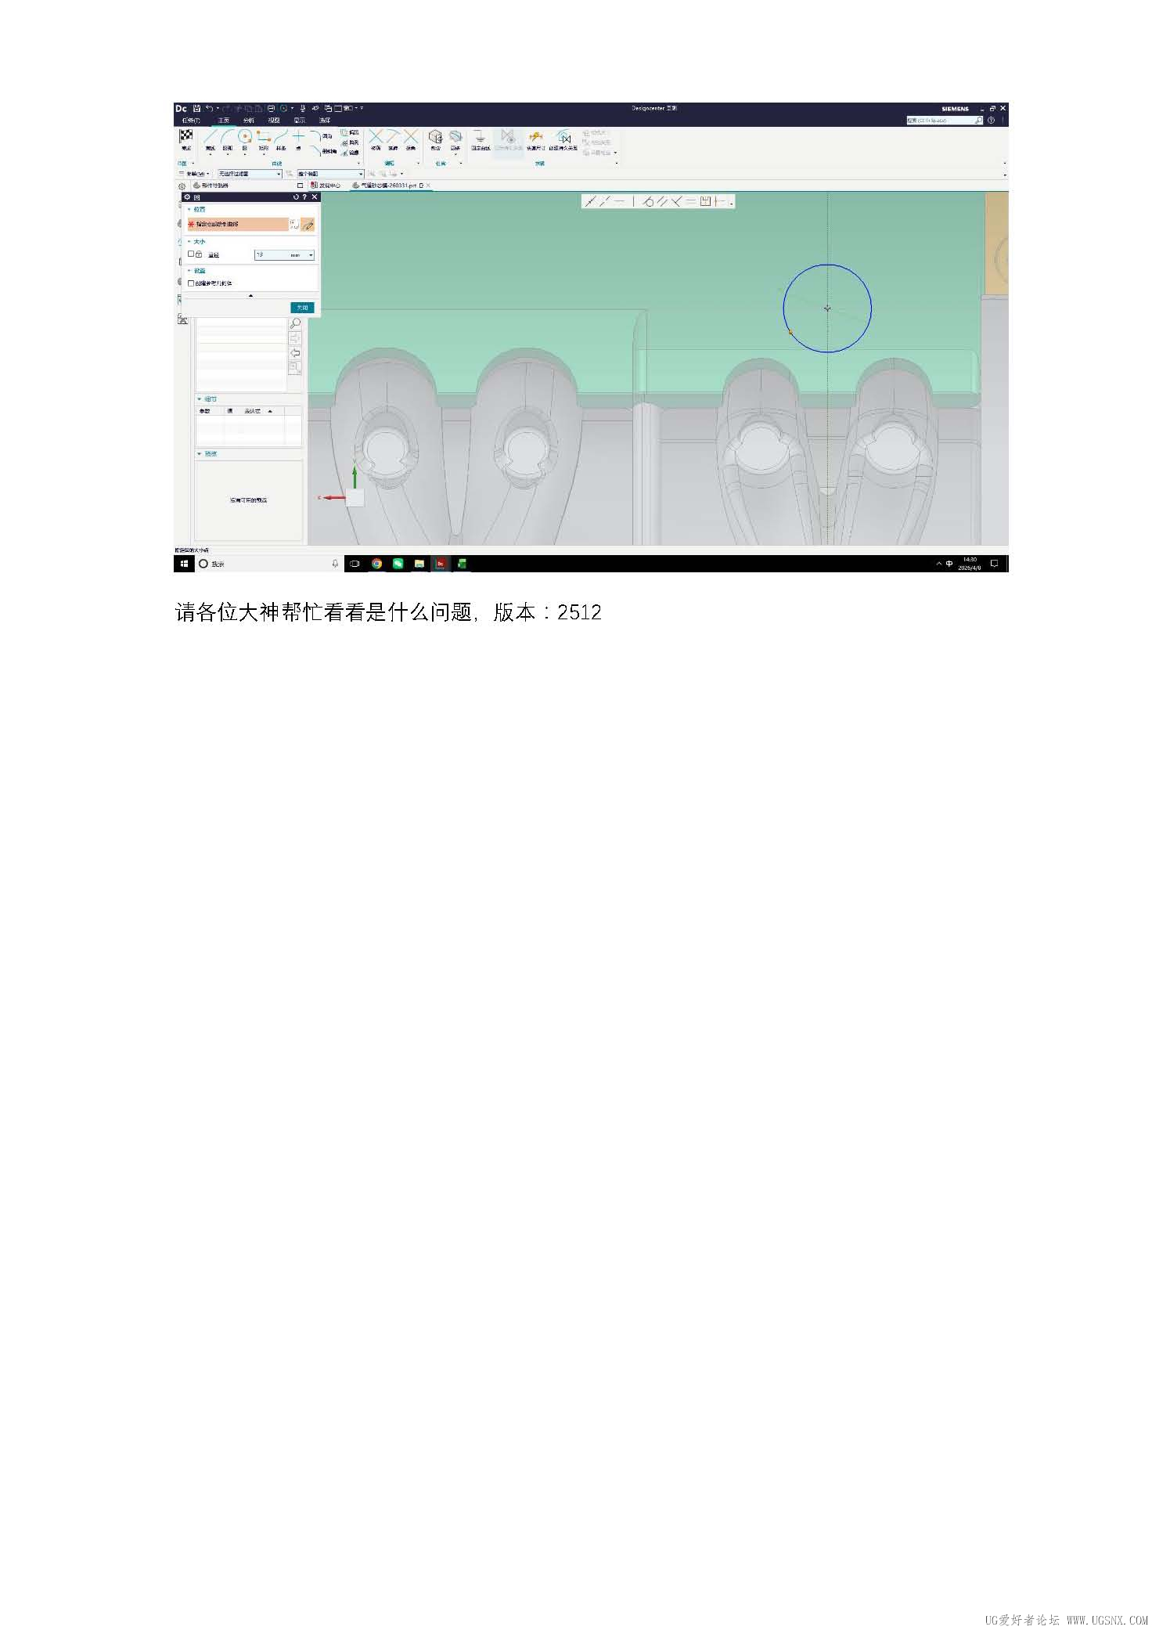Click the Reset icon in Circle dialog header
The height and width of the screenshot is (1630, 1152).
coord(296,197)
